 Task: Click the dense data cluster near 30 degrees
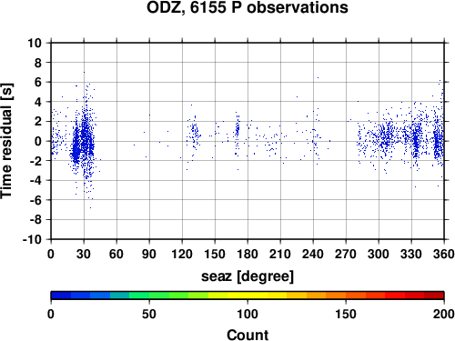pos(83,142)
